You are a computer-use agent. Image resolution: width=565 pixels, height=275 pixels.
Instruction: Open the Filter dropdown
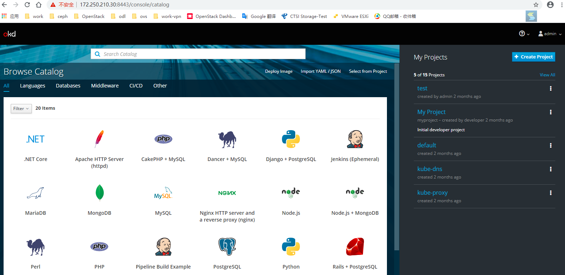[x=21, y=108]
